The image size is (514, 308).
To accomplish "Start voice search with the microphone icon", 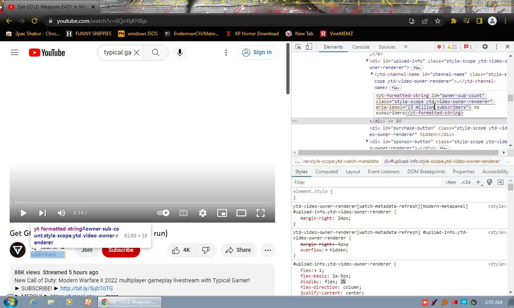I will [180, 53].
